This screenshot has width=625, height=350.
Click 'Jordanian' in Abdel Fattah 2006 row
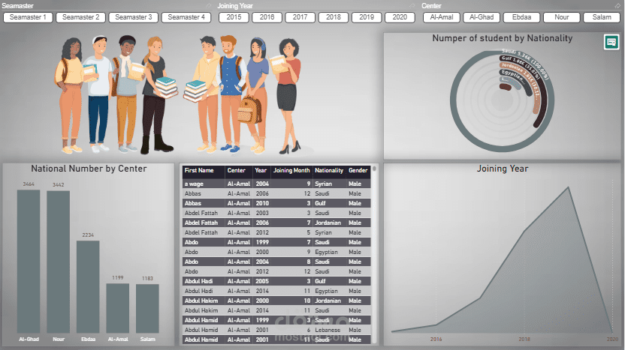pyautogui.click(x=328, y=223)
